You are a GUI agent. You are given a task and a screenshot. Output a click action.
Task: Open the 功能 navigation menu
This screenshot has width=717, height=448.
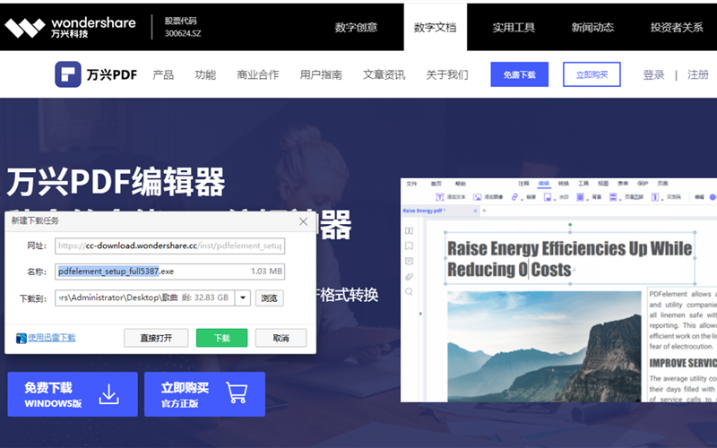tap(205, 75)
